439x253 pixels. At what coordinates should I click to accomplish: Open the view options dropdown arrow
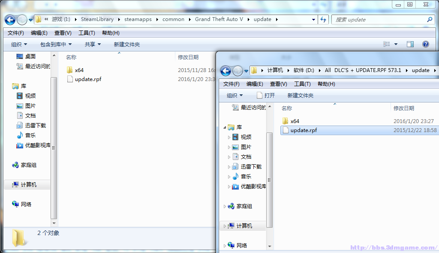(x=396, y=44)
